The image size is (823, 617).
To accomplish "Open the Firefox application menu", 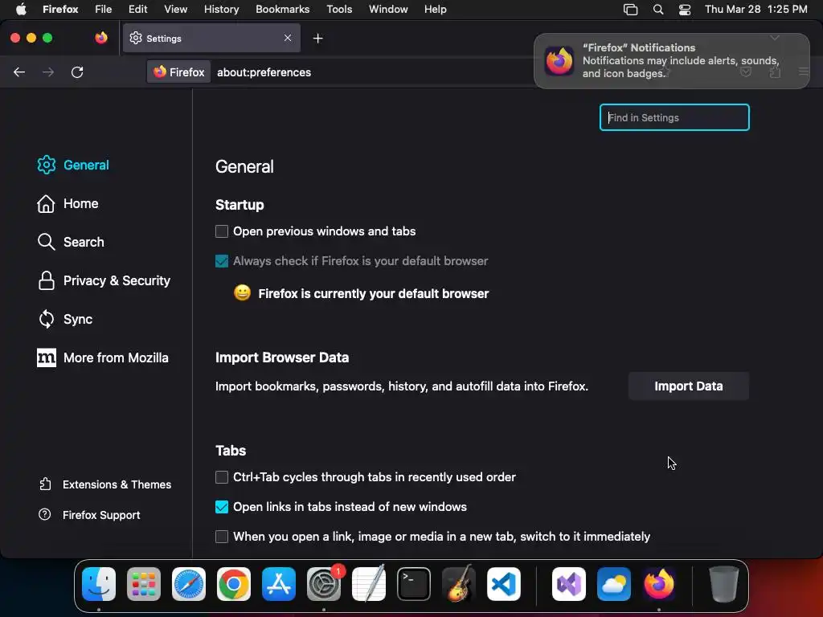I will coord(60,9).
